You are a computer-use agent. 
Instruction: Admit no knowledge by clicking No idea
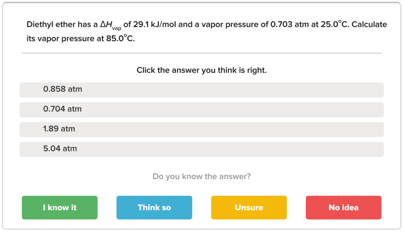pos(343,207)
